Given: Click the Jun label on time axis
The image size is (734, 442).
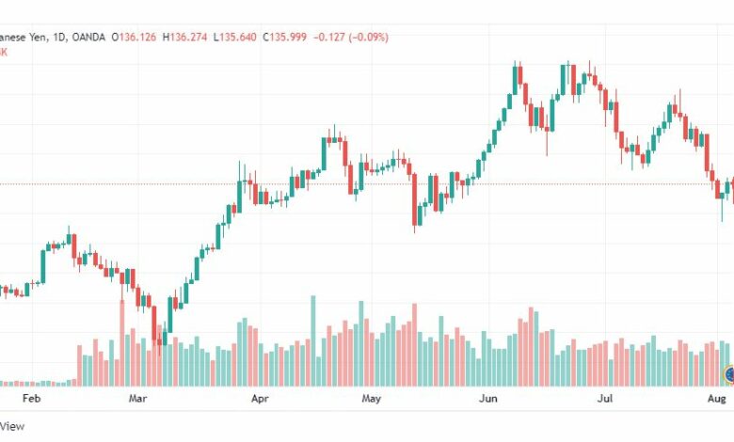Looking at the screenshot, I should (488, 399).
